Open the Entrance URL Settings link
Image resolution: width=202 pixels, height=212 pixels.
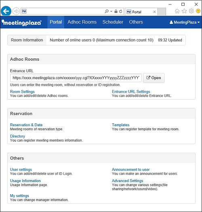point(131,91)
